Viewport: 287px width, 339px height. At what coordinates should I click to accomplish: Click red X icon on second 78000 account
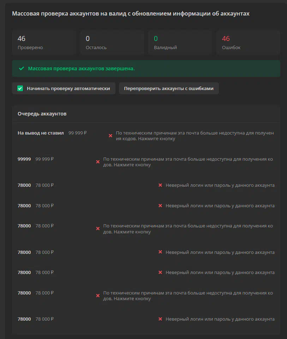click(160, 206)
